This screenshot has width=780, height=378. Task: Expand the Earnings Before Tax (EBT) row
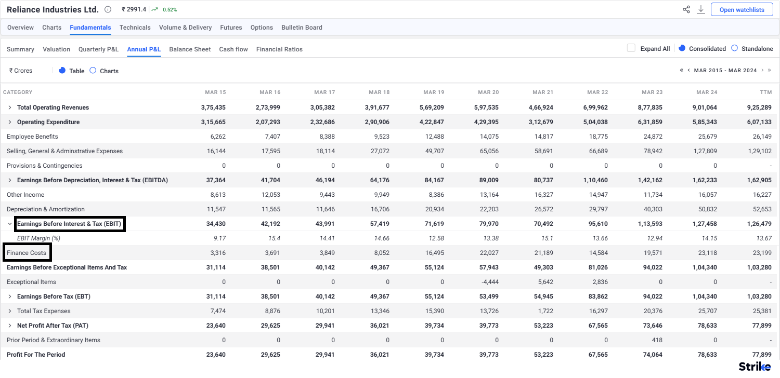[x=9, y=296]
